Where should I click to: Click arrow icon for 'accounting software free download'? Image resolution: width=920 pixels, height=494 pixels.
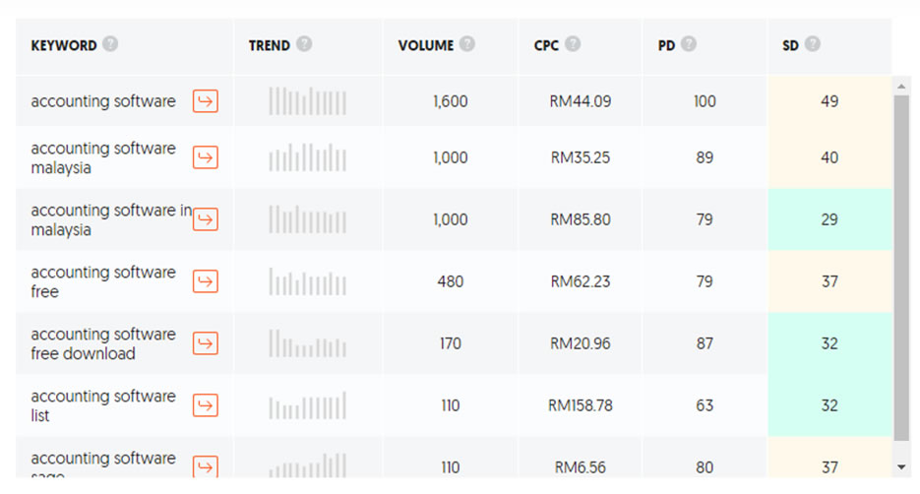click(x=205, y=343)
